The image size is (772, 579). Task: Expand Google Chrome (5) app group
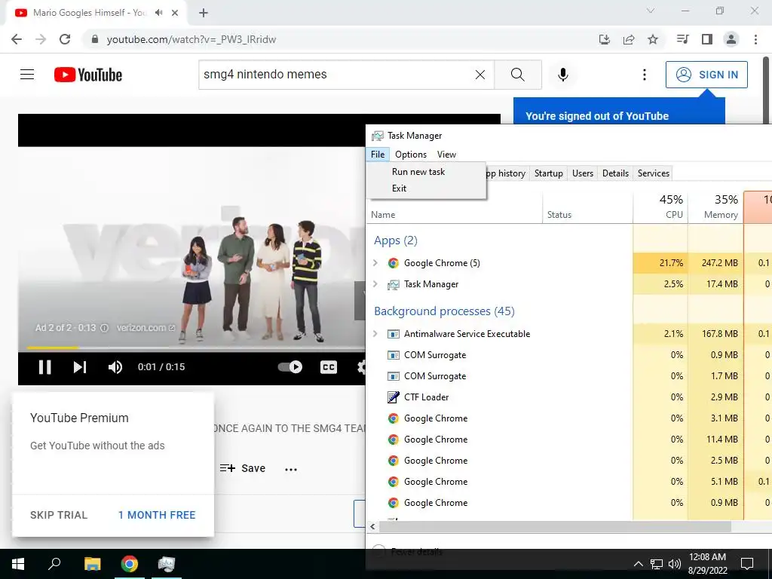point(375,263)
